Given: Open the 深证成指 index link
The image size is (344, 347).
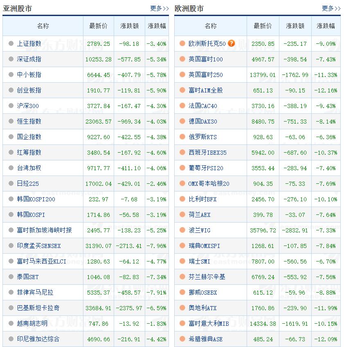Looking at the screenshot, I should 29,59.
